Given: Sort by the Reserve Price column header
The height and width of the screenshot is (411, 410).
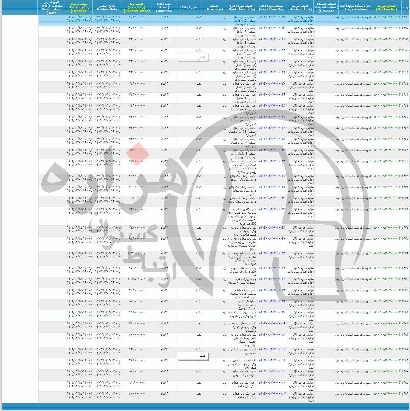Looking at the screenshot, I should 137,7.
